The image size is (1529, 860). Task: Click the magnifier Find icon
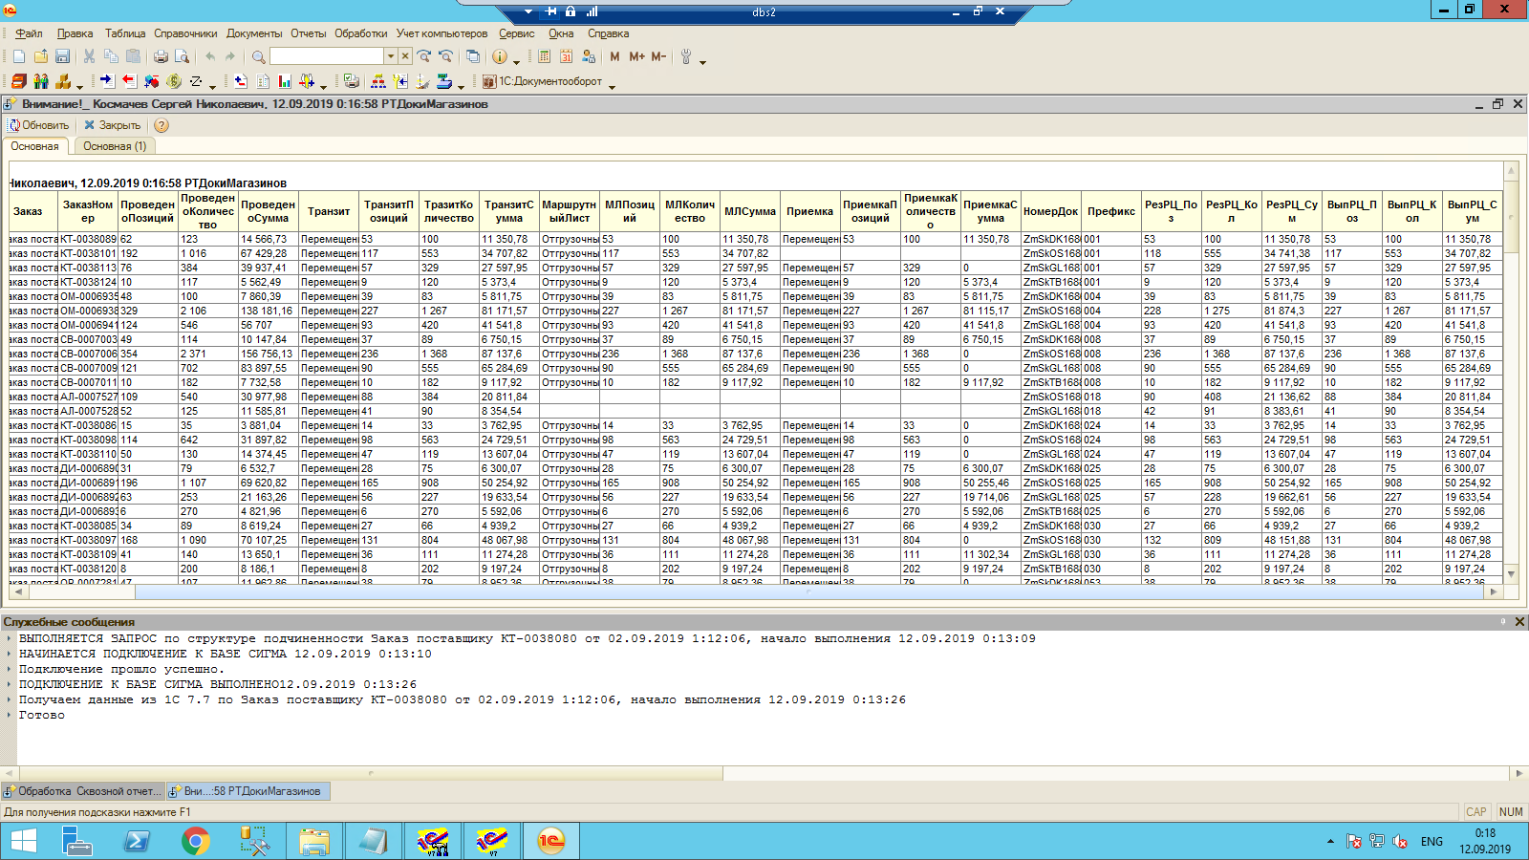click(258, 57)
